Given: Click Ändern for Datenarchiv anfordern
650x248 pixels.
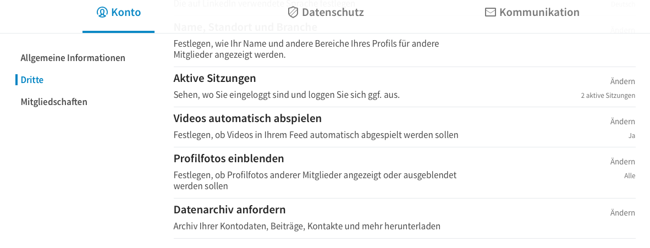Looking at the screenshot, I should [622, 213].
